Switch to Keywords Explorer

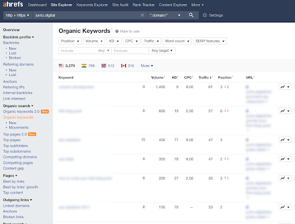point(92,5)
